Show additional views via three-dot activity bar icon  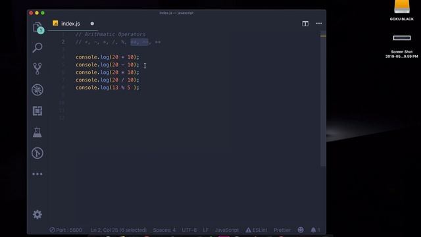tap(37, 174)
